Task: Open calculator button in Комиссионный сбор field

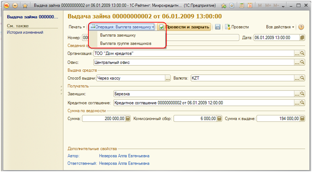Action: click(x=219, y=118)
